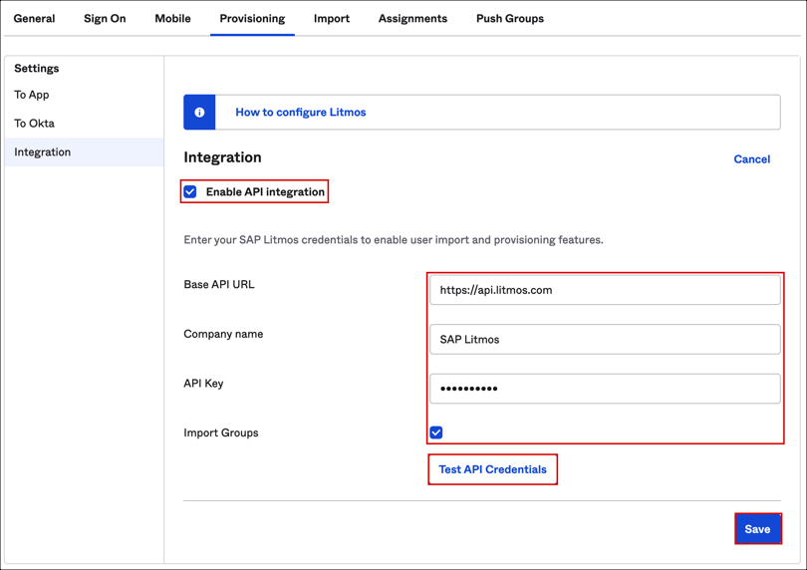Switch to the Assignments tab
This screenshot has height=570, width=807.
(412, 19)
